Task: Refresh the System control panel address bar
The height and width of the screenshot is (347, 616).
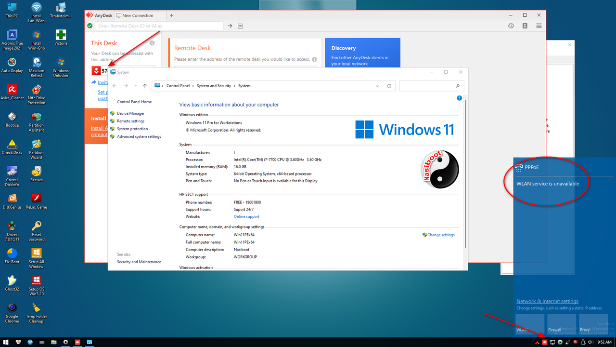Action: pyautogui.click(x=389, y=86)
